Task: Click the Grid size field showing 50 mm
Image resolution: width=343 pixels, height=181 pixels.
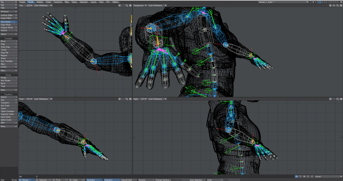Action: coord(13,180)
